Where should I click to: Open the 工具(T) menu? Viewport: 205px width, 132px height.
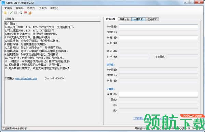coord(43,8)
